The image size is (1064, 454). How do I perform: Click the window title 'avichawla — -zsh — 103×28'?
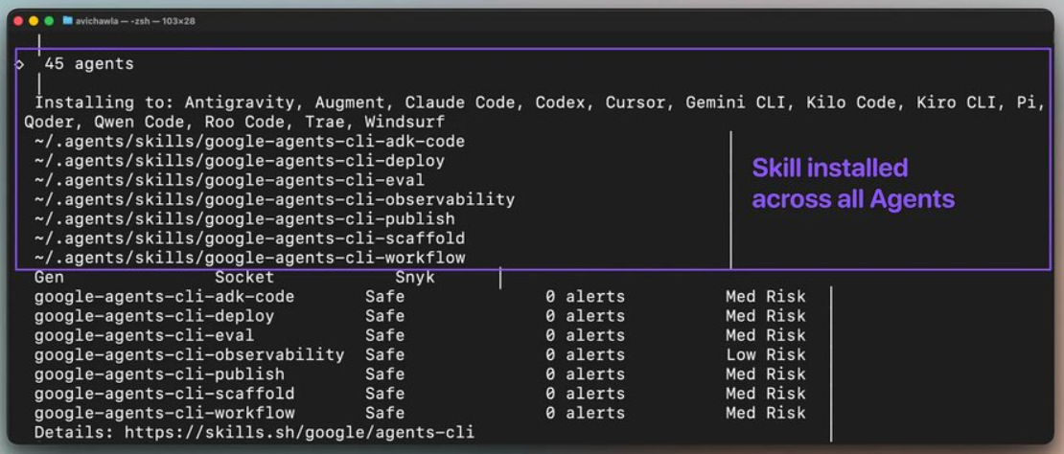pyautogui.click(x=135, y=21)
